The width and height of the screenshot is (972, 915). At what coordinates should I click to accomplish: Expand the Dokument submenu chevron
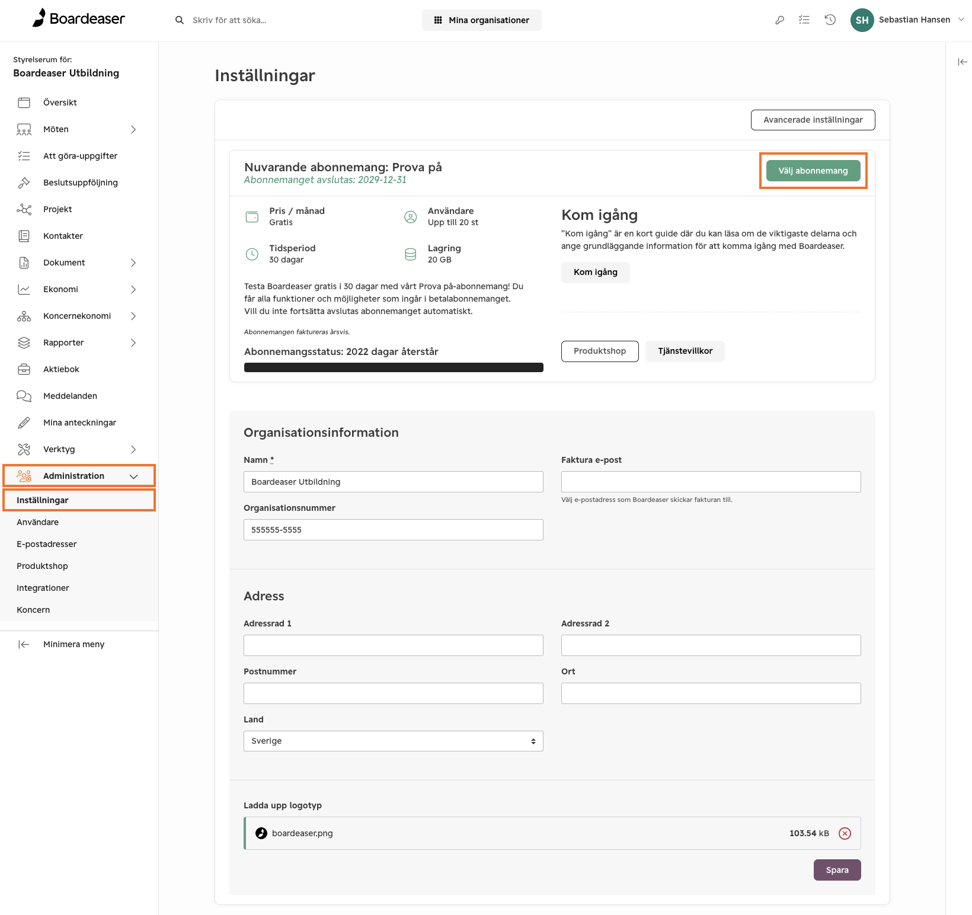pyautogui.click(x=133, y=263)
